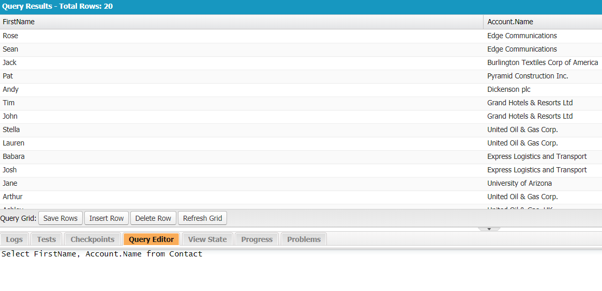The width and height of the screenshot is (602, 291).
Task: Click the Dickenson plc cell
Action: pos(543,90)
